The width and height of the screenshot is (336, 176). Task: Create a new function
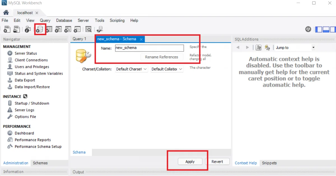[77, 29]
